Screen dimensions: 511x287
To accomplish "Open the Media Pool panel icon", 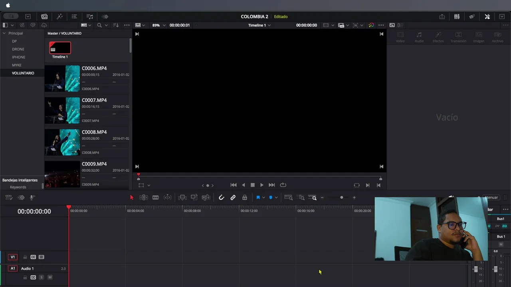I will (x=44, y=16).
